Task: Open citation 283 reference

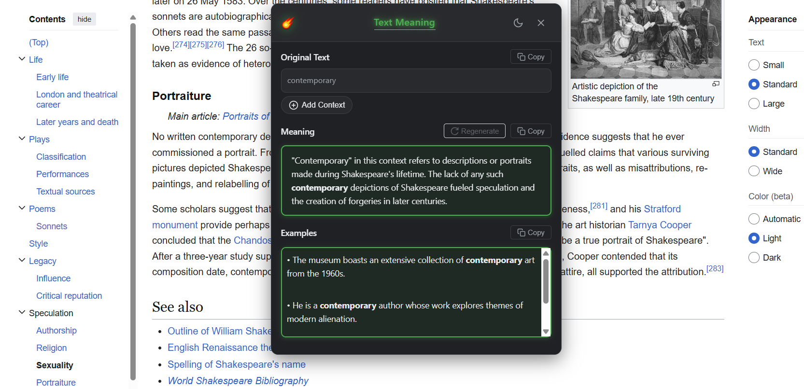Action: point(715,269)
